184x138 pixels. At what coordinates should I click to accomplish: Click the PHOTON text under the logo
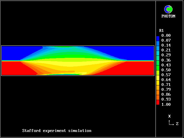click(x=168, y=16)
